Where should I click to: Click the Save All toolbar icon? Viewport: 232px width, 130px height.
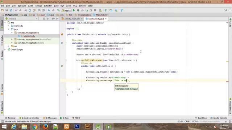point(7,10)
